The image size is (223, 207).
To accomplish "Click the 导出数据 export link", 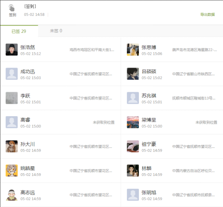I will coord(208,14).
